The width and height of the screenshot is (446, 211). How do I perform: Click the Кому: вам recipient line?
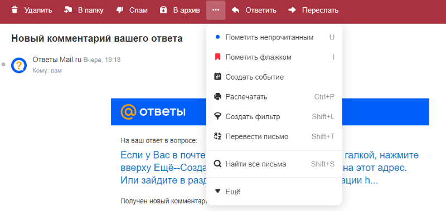pyautogui.click(x=47, y=71)
